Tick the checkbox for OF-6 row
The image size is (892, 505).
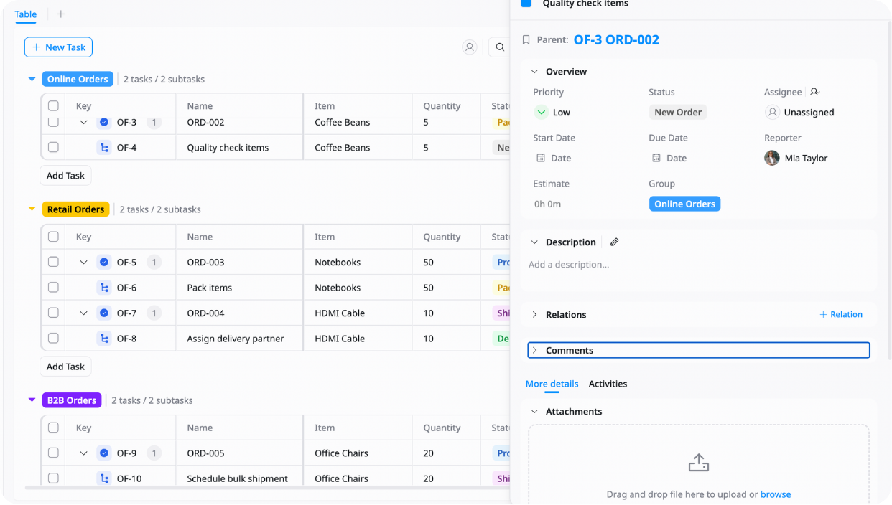(x=53, y=288)
